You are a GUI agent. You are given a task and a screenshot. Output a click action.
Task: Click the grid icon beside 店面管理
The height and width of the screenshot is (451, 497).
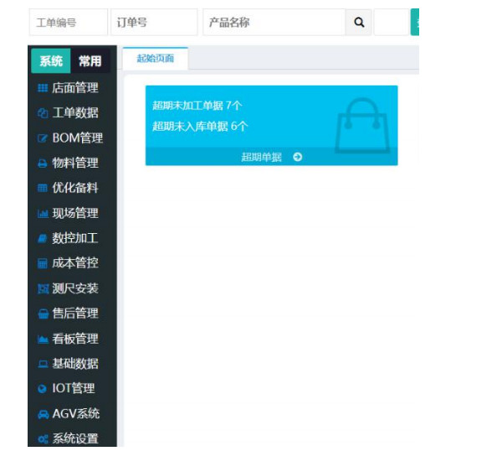tap(43, 88)
